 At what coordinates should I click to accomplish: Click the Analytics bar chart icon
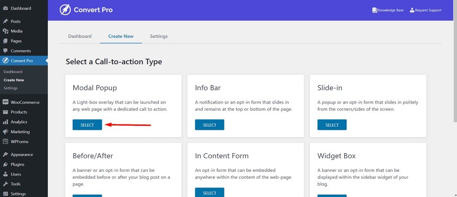5,122
